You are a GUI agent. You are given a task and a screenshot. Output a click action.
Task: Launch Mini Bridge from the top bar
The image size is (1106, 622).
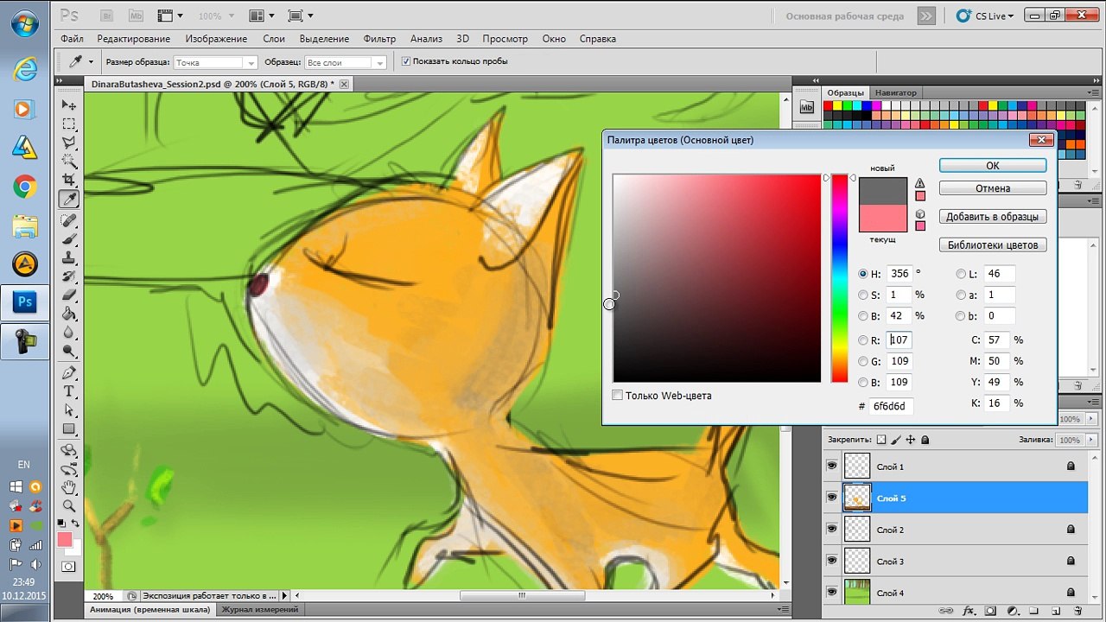click(x=136, y=16)
